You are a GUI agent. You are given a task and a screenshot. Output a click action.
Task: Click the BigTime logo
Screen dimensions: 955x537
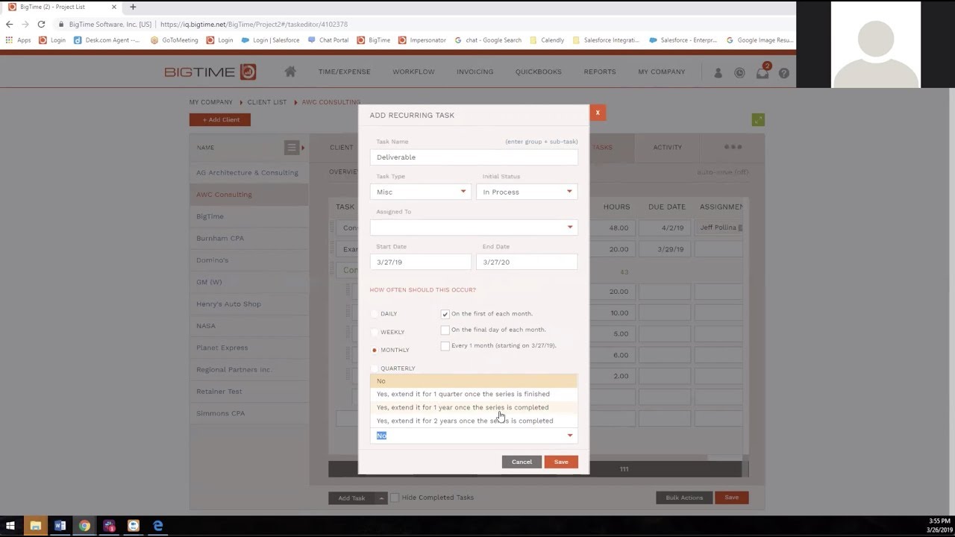210,72
